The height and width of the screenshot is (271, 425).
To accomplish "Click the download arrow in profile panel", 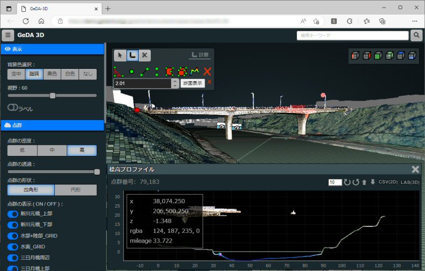I will coord(372,182).
